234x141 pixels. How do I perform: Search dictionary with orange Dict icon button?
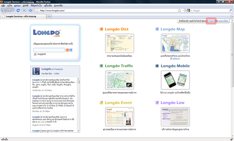pos(67,50)
